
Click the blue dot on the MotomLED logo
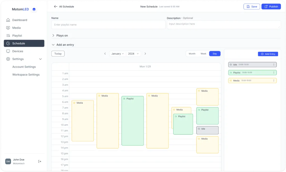point(34,9)
